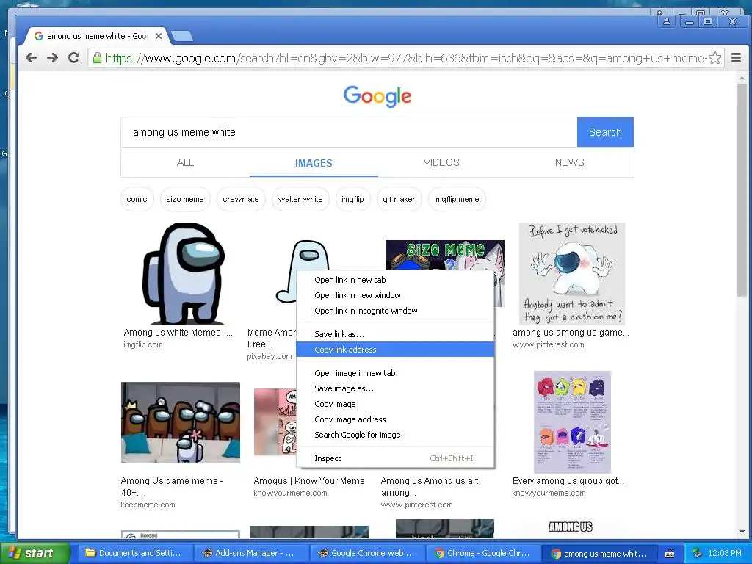Select the gif maker chip
The image size is (752, 564).
pyautogui.click(x=399, y=199)
